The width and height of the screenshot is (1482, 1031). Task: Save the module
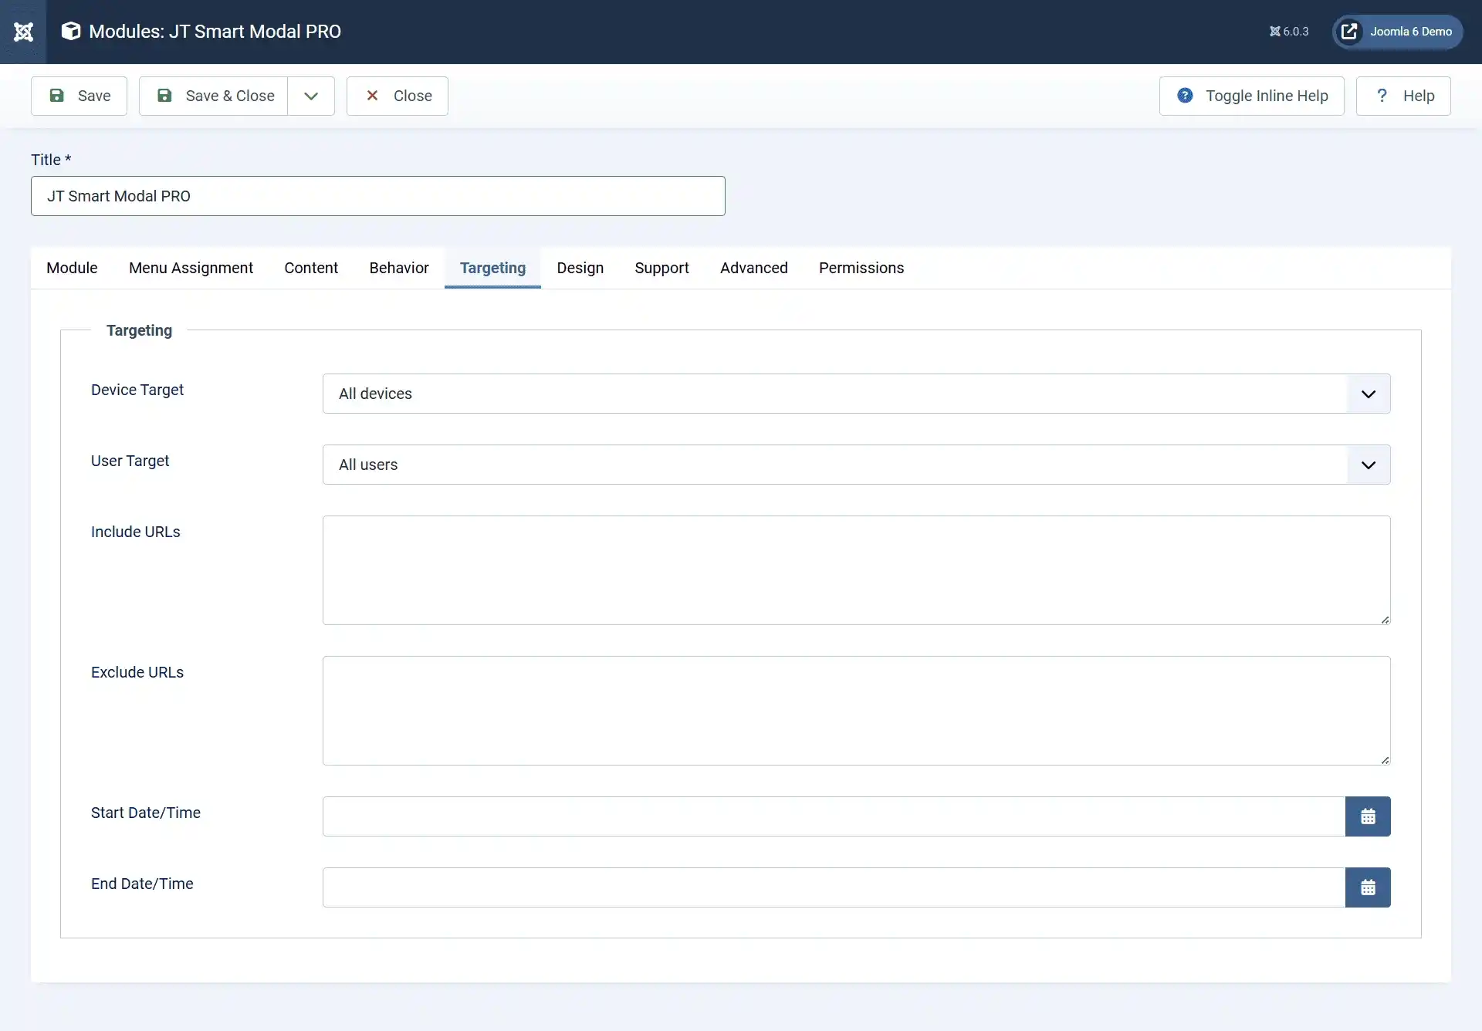click(x=79, y=96)
